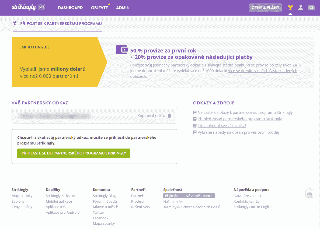Click document icon next to Vybrané nápady link
This screenshot has width=320, height=229.
pyautogui.click(x=195, y=132)
